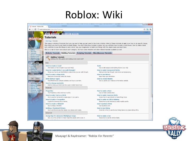Open the 'view source' tab

pyautogui.click(x=66, y=34)
